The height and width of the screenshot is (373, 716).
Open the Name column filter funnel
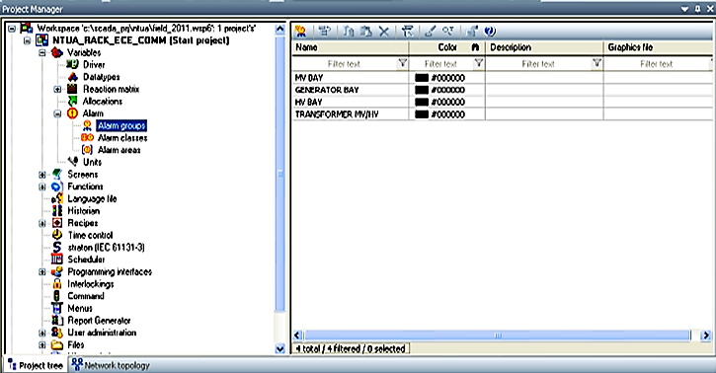(x=402, y=63)
